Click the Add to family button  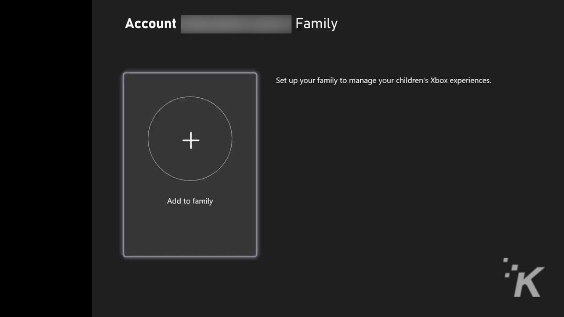tap(190, 201)
